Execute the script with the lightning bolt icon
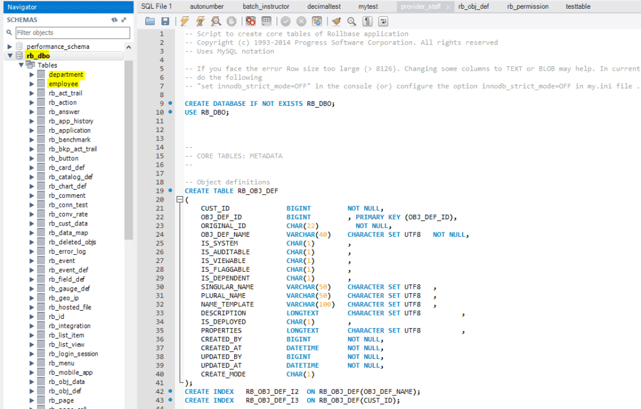This screenshot has height=409, width=641. (x=184, y=21)
